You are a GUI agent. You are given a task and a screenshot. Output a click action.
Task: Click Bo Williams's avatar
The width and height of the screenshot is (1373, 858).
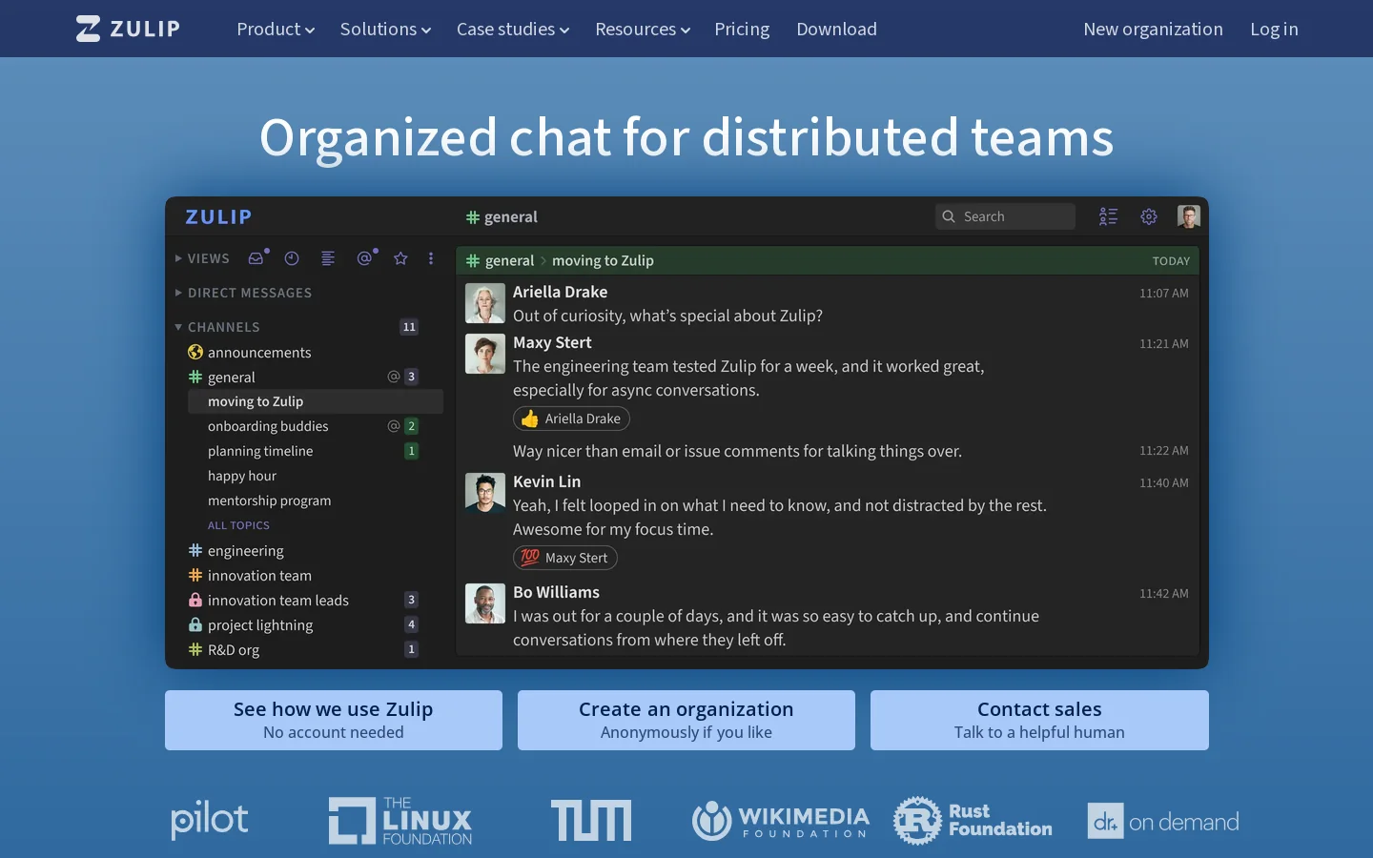(485, 604)
